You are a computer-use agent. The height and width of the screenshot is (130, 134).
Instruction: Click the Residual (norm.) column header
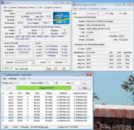[x=80, y=93]
